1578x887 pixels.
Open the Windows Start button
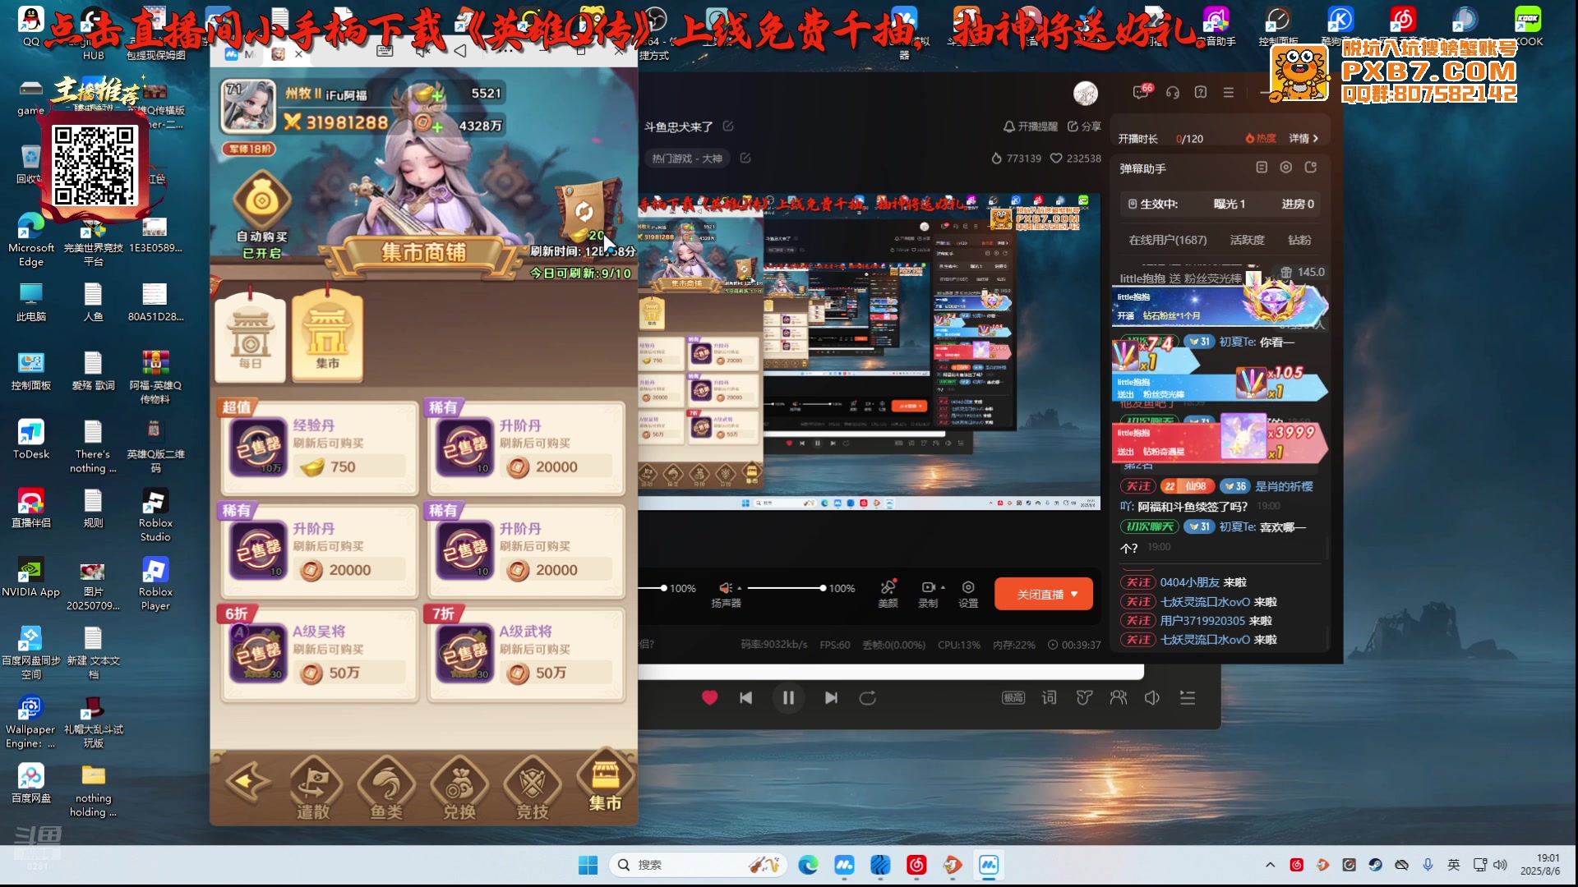click(x=588, y=865)
